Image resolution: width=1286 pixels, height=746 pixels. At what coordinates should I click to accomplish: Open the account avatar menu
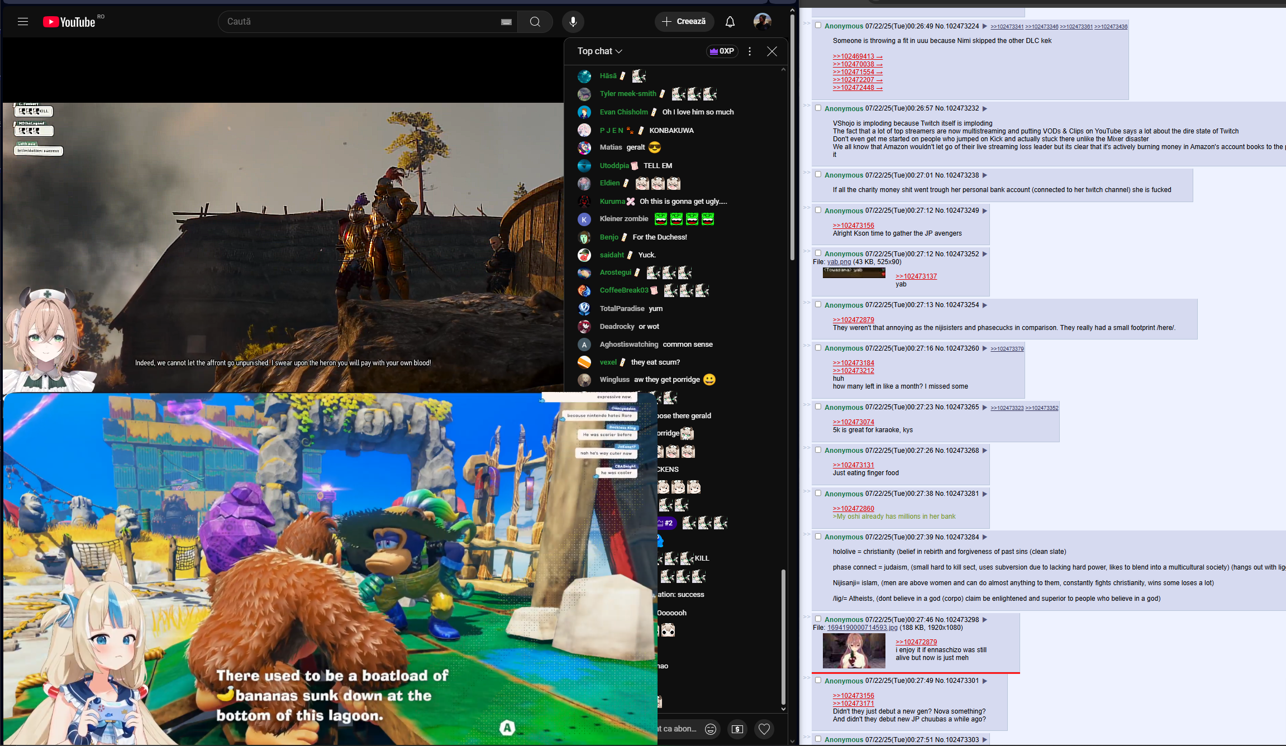click(763, 22)
